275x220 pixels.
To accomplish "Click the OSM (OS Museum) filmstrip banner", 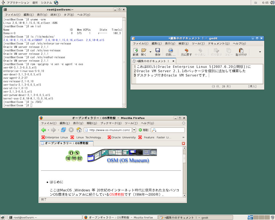I will (x=122, y=156).
